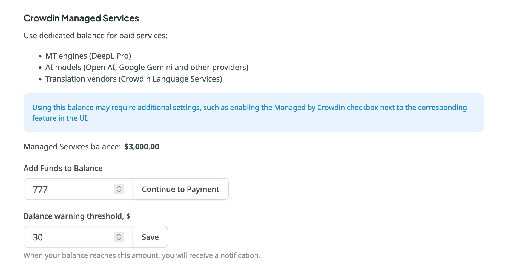511x273 pixels.
Task: Save the balance warning threshold
Action: [150, 237]
